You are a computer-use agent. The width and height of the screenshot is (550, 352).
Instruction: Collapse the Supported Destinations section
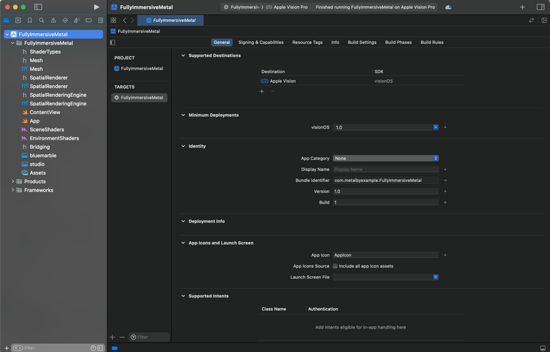183,56
